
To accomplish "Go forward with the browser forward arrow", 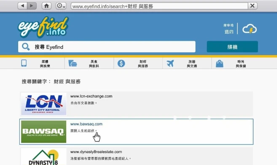I will tap(32, 6).
